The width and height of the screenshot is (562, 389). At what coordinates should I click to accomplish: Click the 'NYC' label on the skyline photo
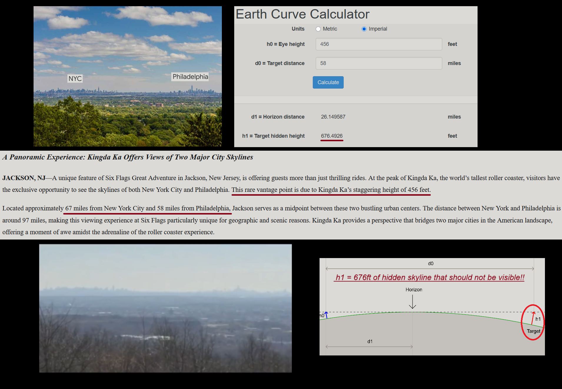[x=75, y=79]
